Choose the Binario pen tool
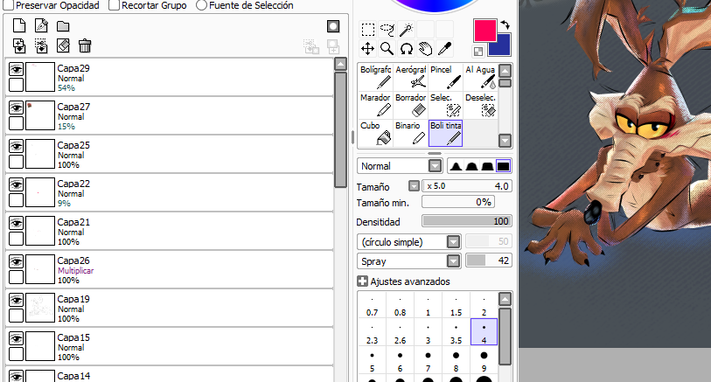This screenshot has width=711, height=382. [x=411, y=133]
